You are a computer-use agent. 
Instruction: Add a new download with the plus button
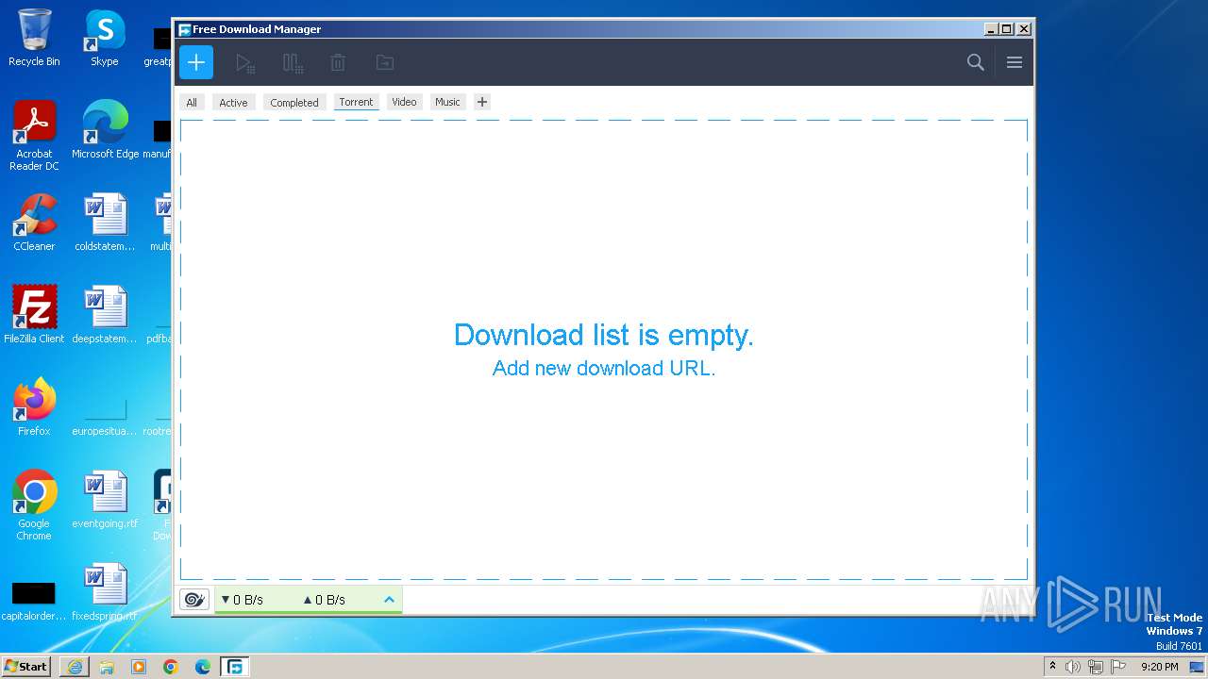pos(196,62)
